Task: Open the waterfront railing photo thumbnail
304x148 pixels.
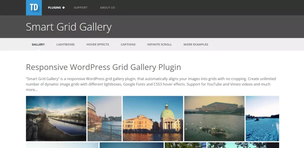Action: pos(104,118)
